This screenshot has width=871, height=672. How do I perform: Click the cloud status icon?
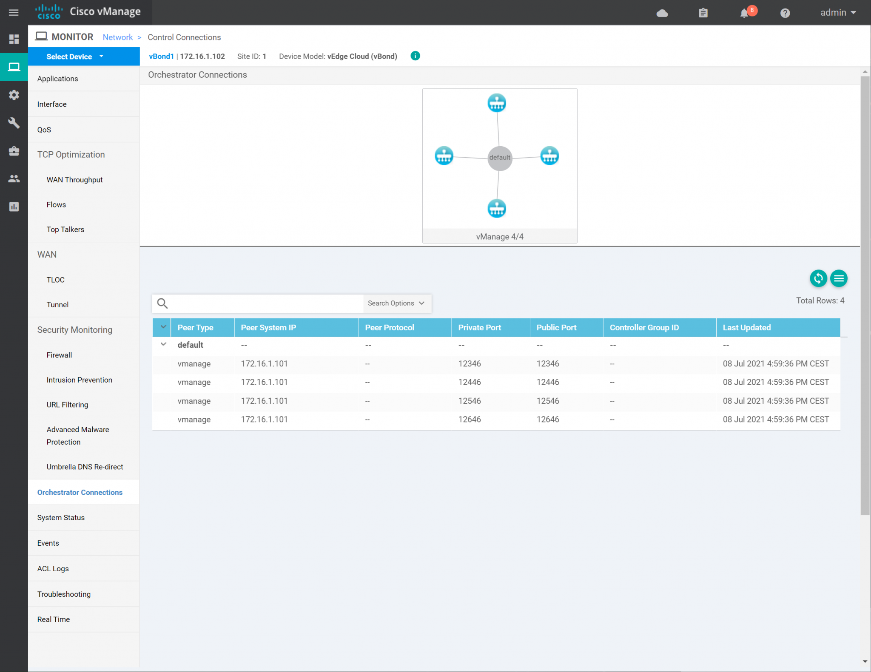662,13
